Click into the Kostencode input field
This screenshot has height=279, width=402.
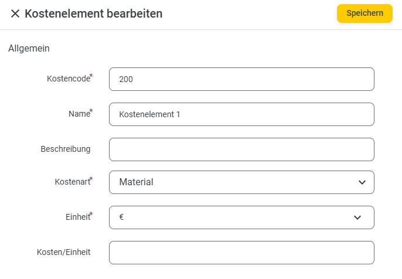[241, 79]
